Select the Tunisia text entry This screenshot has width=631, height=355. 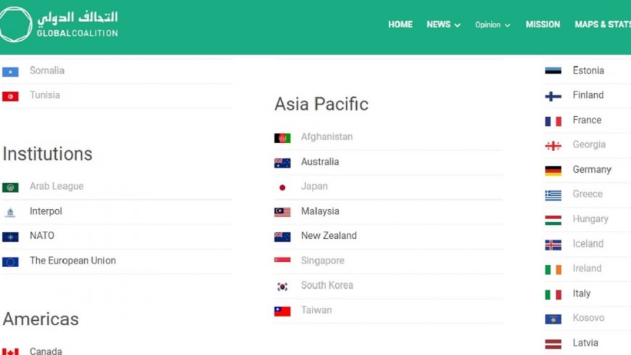(45, 95)
